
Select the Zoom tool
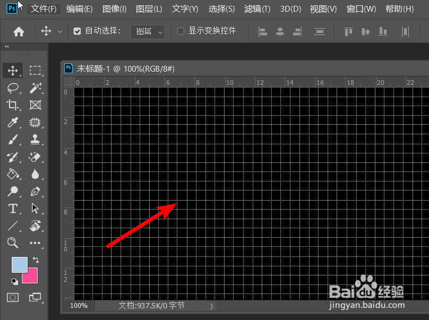(13, 243)
